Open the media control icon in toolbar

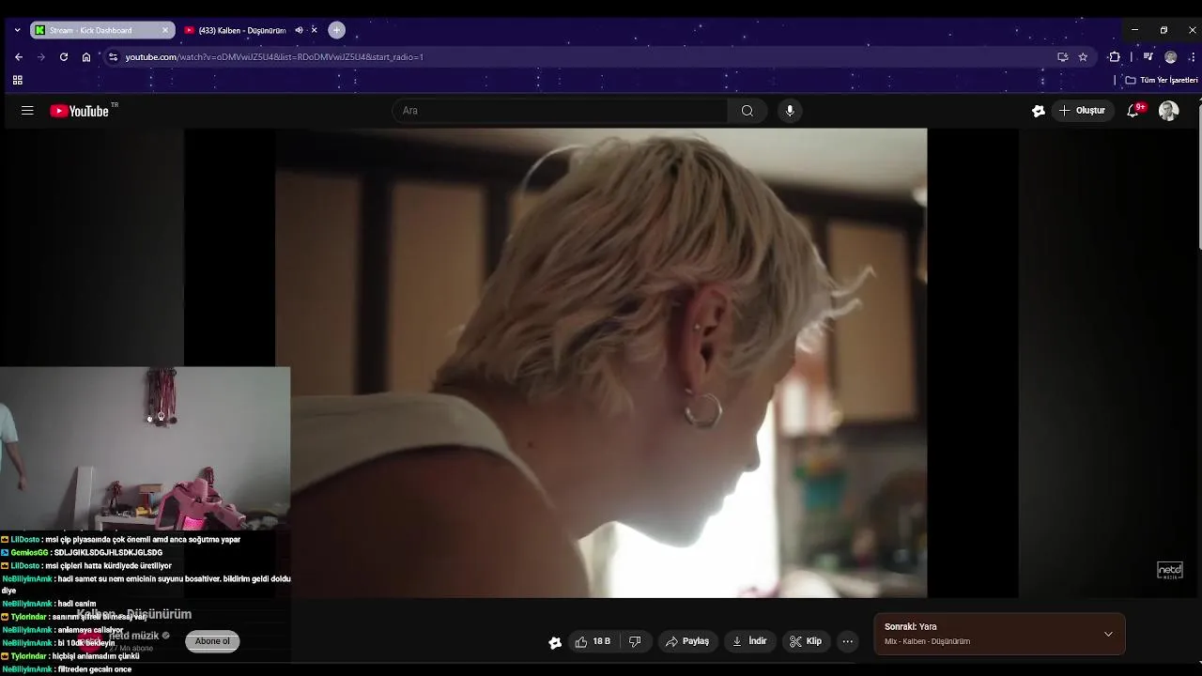1148,57
